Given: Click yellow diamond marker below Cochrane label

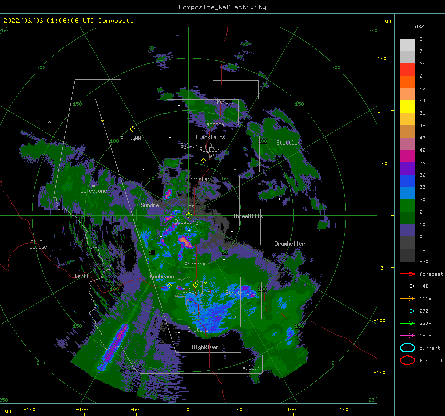Looking at the screenshot, I should click(169, 285).
